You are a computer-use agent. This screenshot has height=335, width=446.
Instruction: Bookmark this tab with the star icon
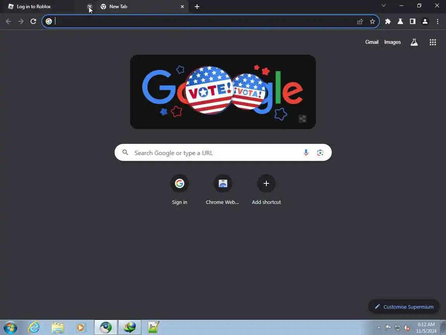click(372, 21)
